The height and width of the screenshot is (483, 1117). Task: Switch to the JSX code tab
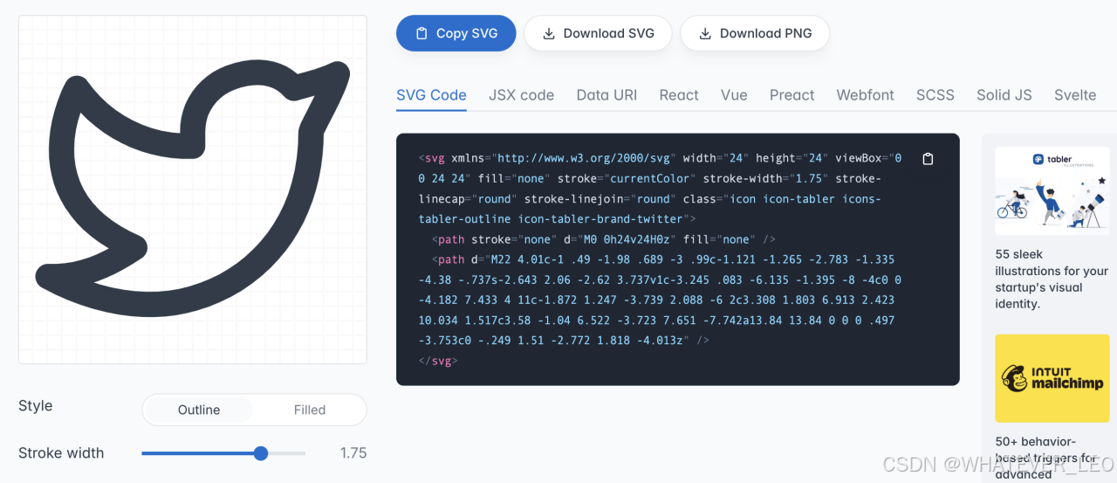tap(521, 95)
